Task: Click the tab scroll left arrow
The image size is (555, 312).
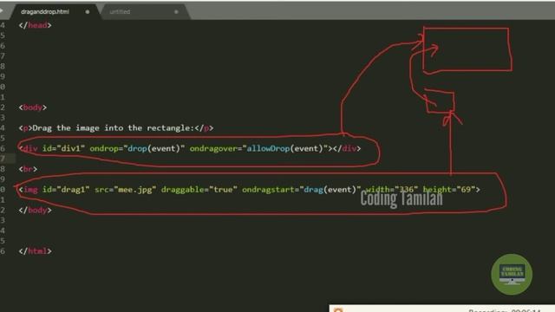Action: 2,11
